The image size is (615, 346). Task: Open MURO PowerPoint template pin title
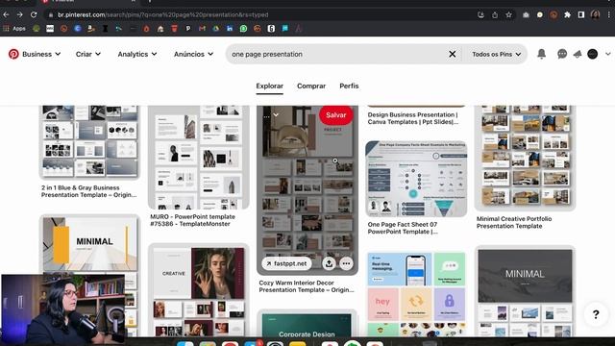coord(192,220)
